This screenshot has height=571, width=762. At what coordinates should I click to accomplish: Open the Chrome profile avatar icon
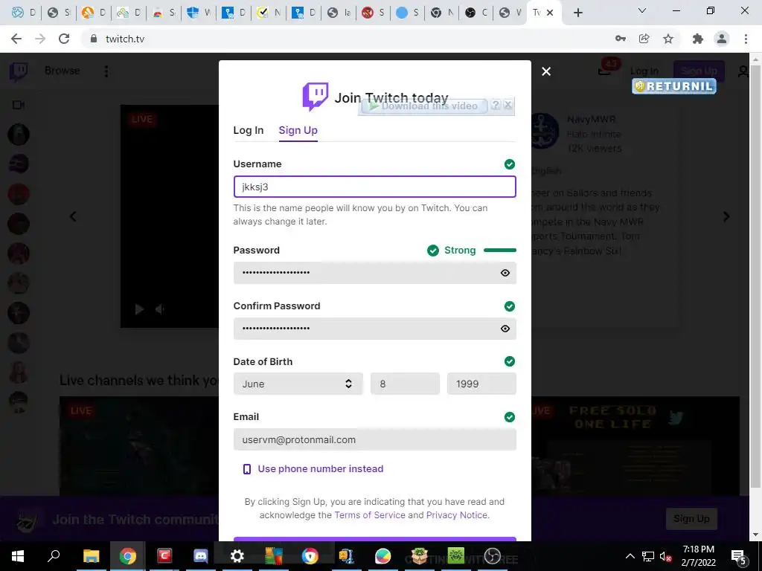[722, 39]
